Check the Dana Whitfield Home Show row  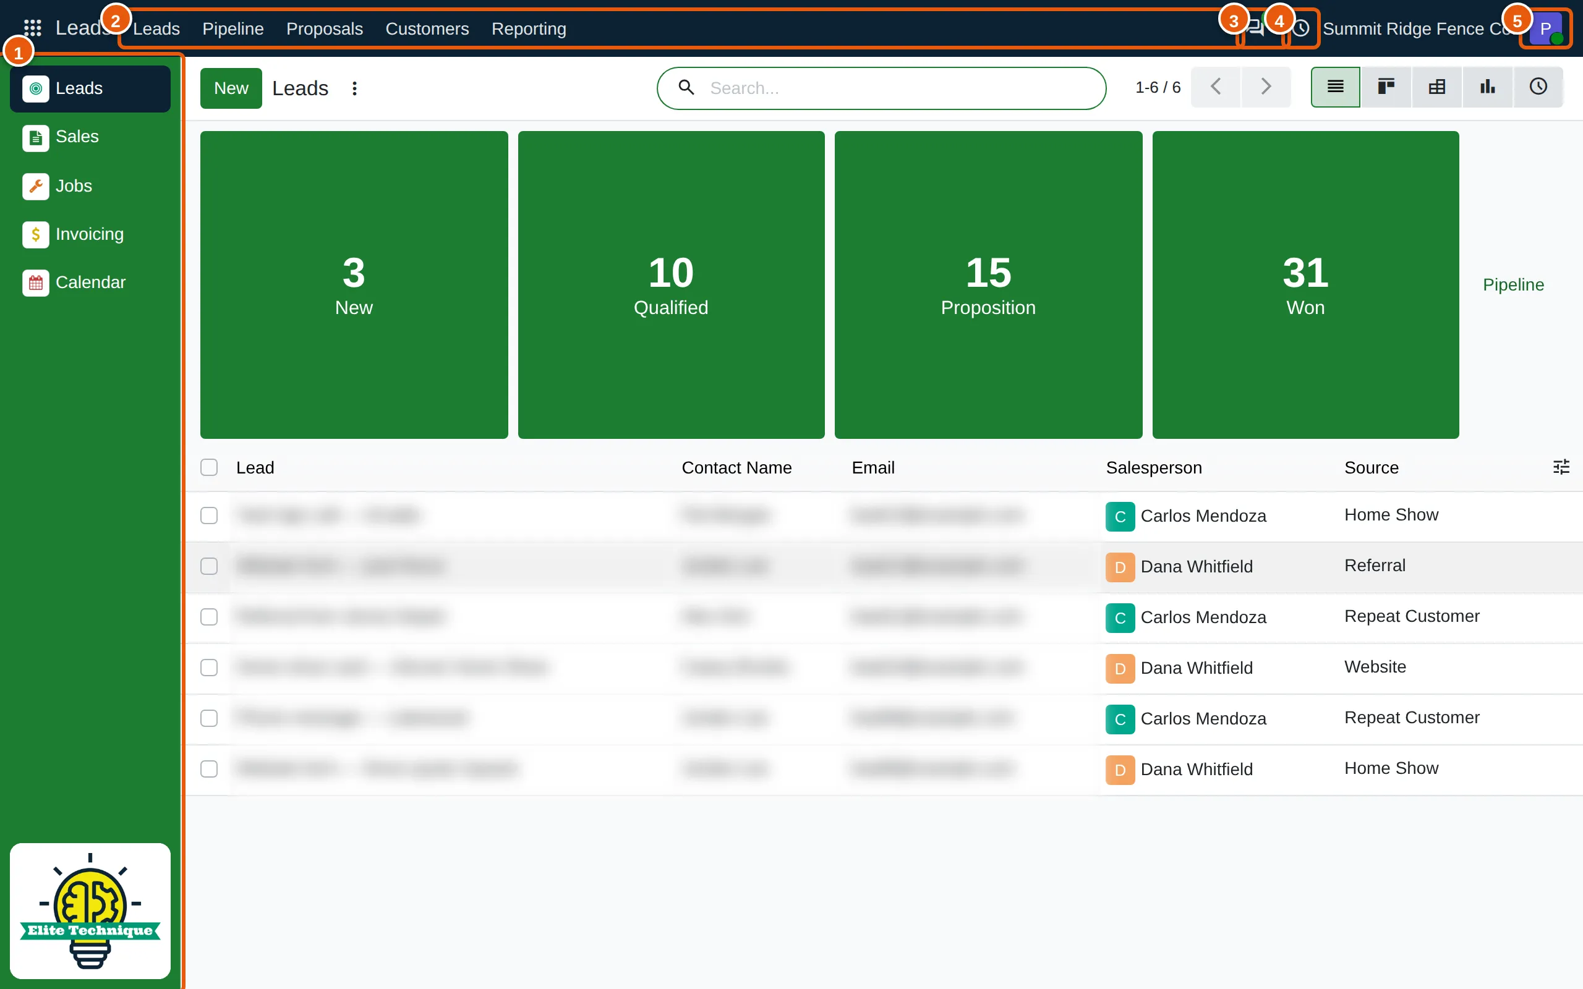[208, 768]
